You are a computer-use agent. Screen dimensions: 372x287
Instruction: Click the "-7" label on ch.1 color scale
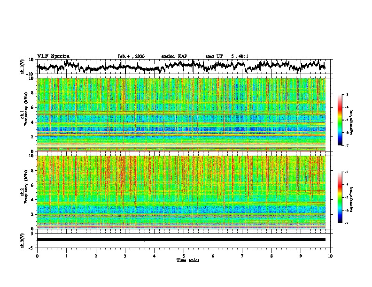347,145
